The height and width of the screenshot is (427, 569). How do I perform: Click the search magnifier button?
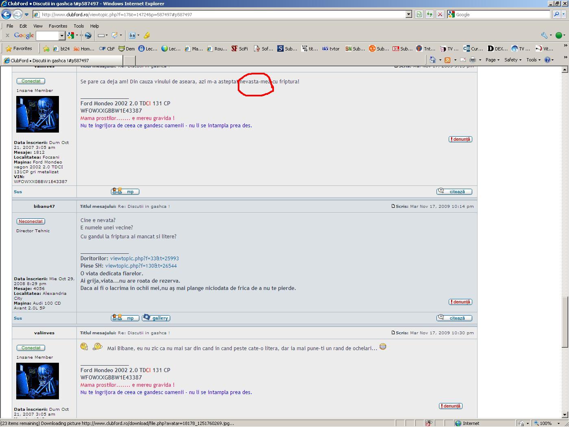click(556, 14)
